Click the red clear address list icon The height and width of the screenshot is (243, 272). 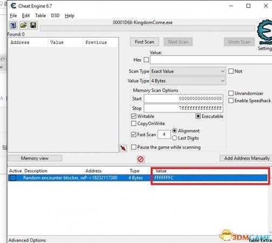pos(140,159)
